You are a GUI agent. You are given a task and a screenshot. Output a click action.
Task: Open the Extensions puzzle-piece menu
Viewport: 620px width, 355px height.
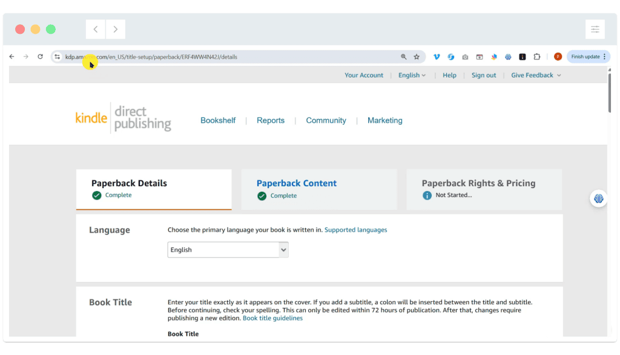click(537, 57)
